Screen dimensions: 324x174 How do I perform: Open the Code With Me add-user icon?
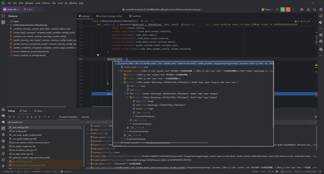308,10
